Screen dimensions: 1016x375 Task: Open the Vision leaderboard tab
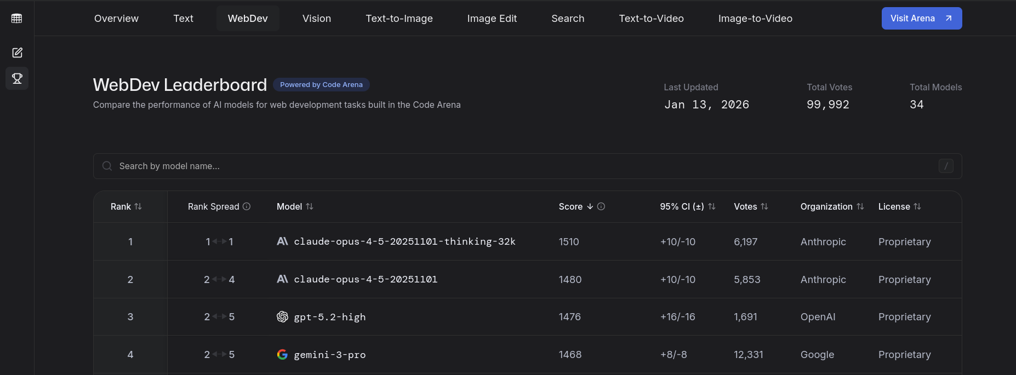coord(317,19)
